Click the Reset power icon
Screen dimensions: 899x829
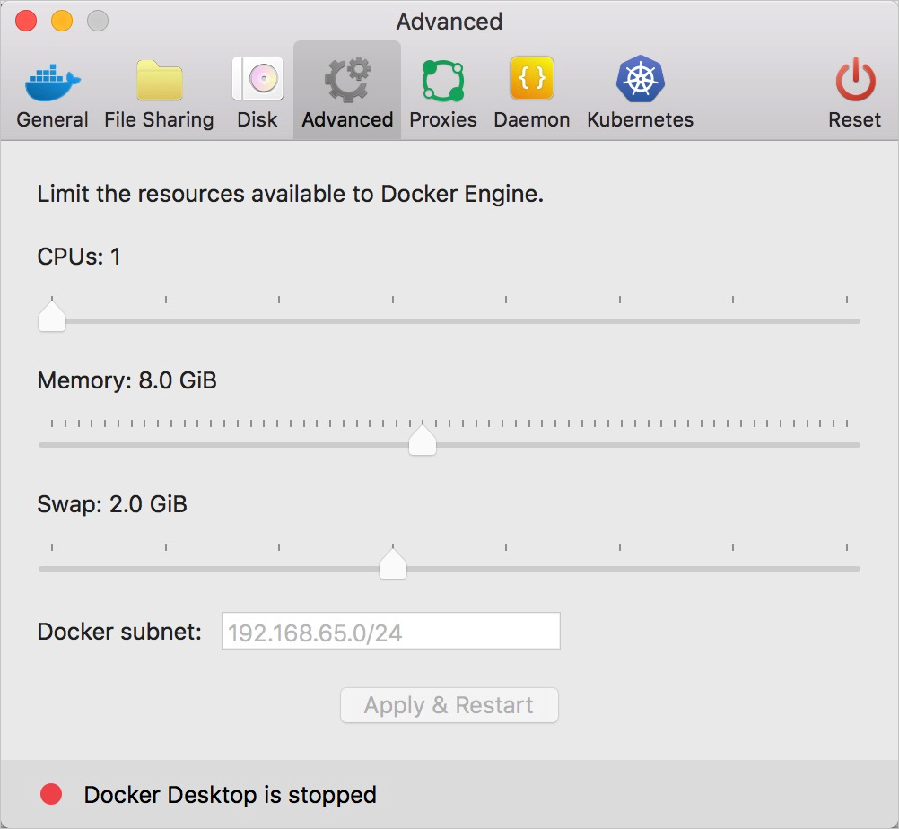coord(855,80)
